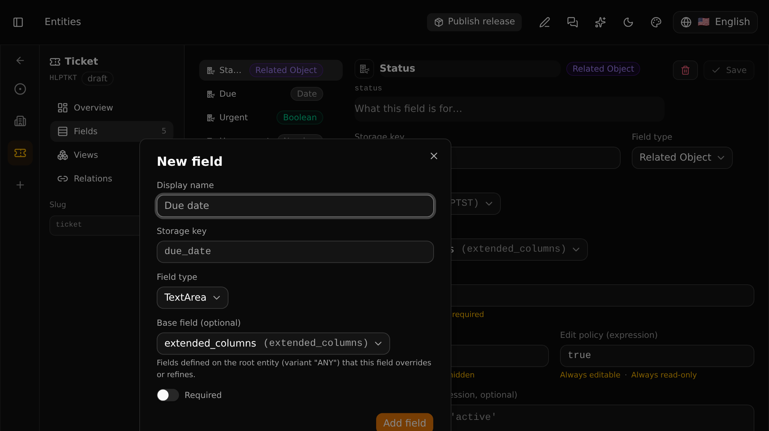
Task: Click the sparkles AI icon
Action: (600, 22)
